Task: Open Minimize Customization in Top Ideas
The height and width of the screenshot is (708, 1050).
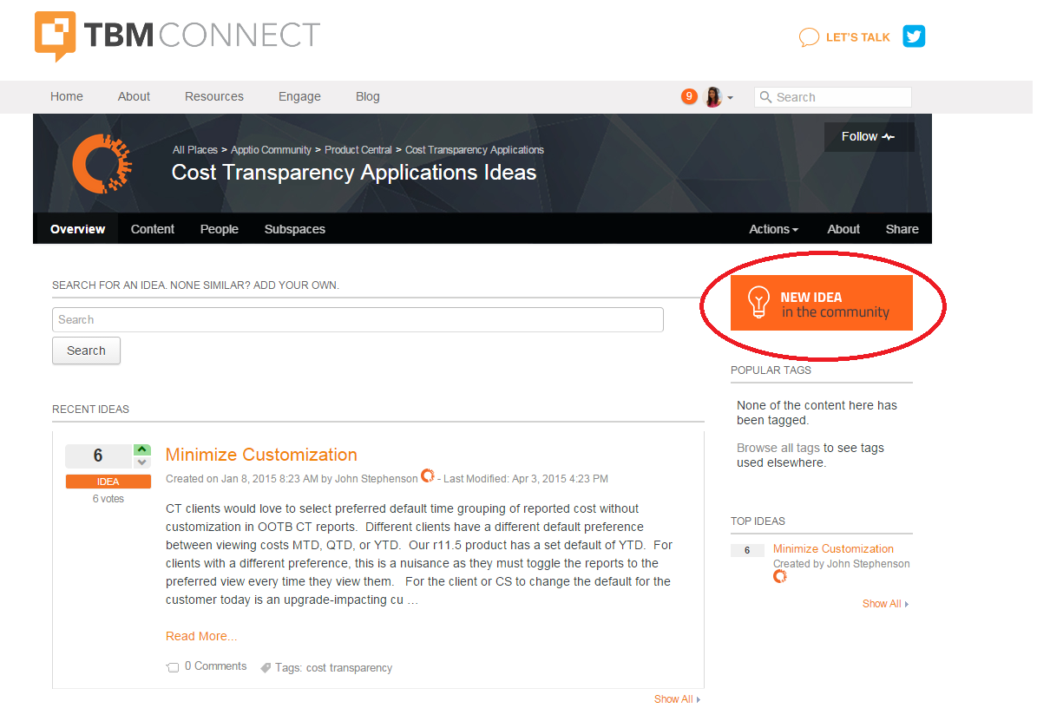Action: coord(833,548)
